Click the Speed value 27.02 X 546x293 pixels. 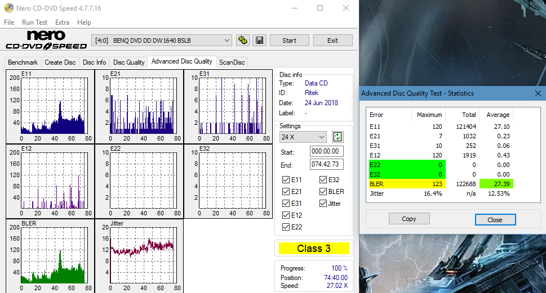tap(337, 285)
